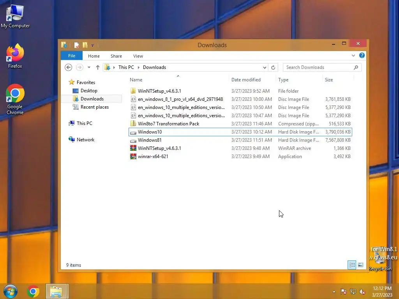Switch to Large icons view button

(360, 265)
